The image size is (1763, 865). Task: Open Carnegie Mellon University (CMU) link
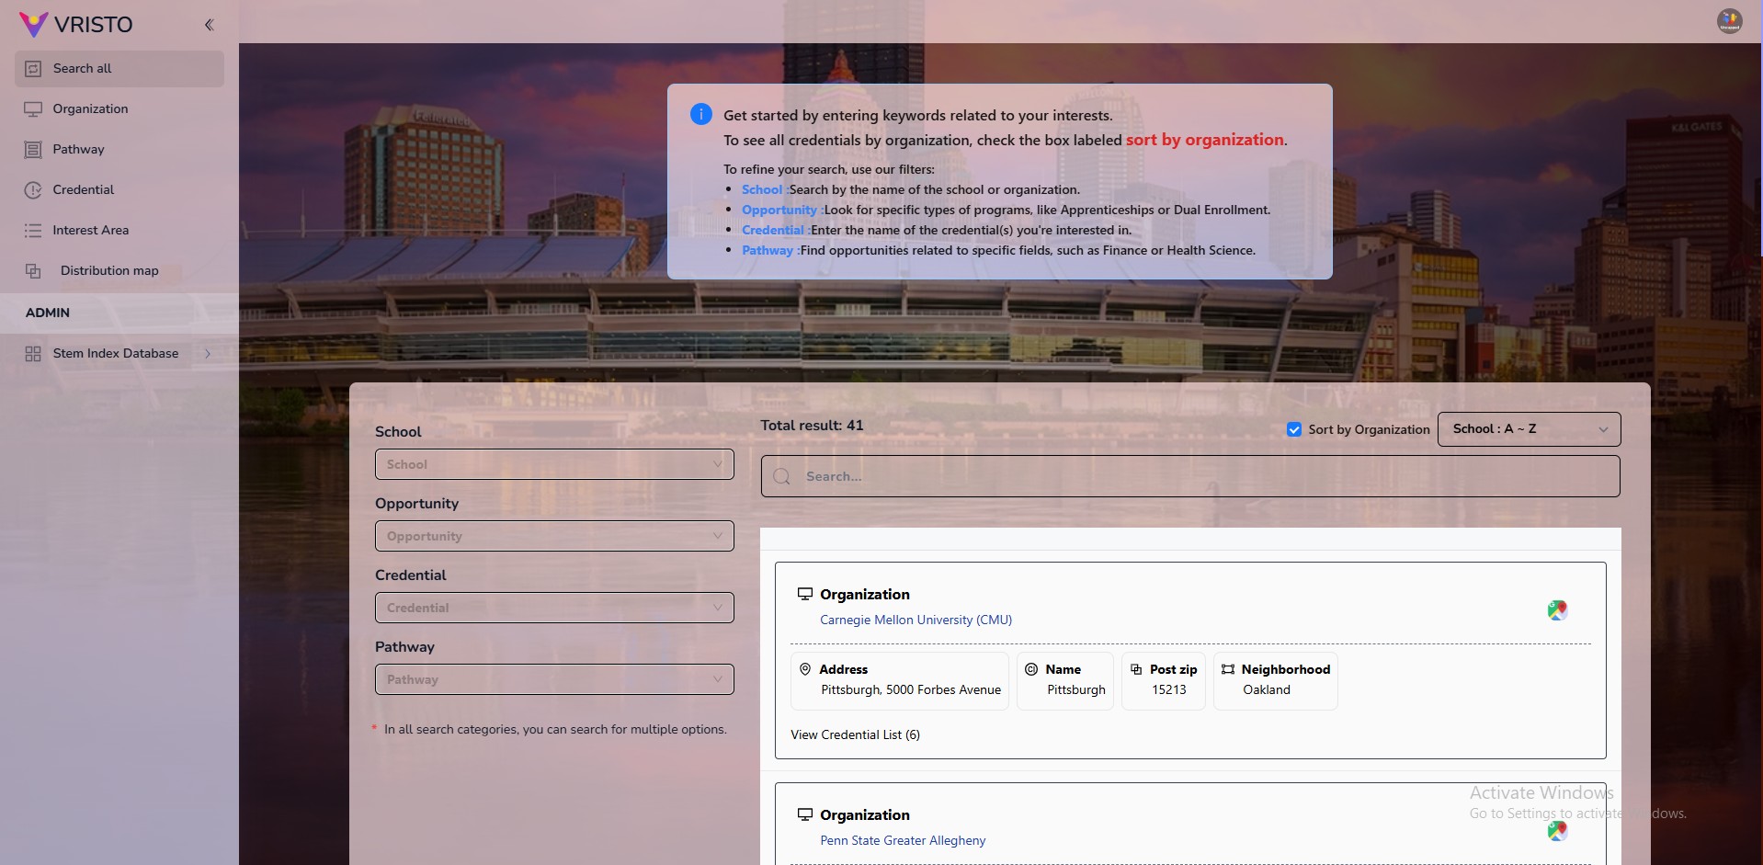(x=916, y=620)
